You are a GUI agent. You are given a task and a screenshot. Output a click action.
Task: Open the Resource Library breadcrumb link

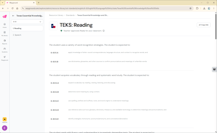click(56, 15)
